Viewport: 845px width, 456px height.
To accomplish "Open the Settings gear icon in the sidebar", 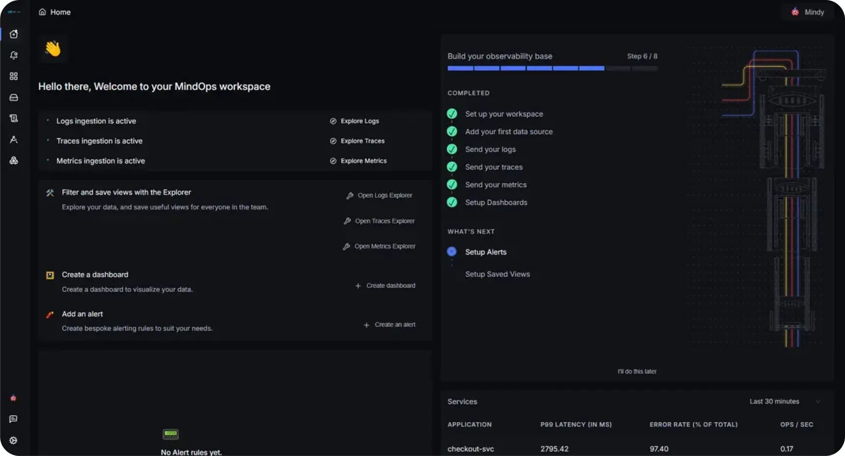I will click(13, 440).
